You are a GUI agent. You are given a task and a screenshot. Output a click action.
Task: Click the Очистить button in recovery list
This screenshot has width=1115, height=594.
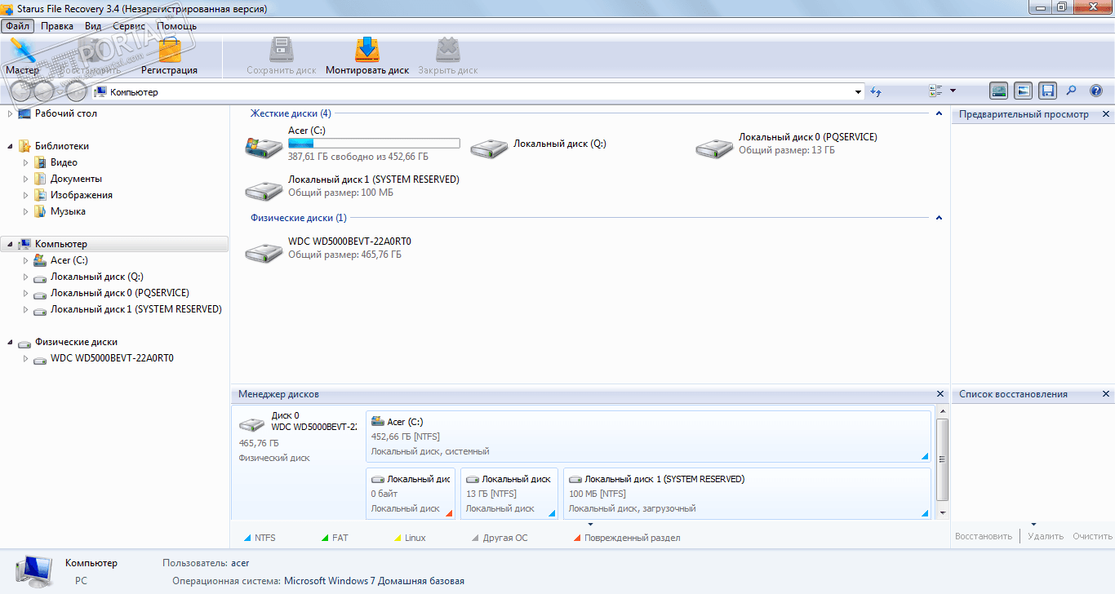[x=1092, y=536]
